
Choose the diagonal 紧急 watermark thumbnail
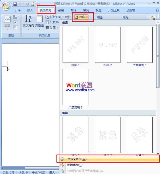click(75, 135)
